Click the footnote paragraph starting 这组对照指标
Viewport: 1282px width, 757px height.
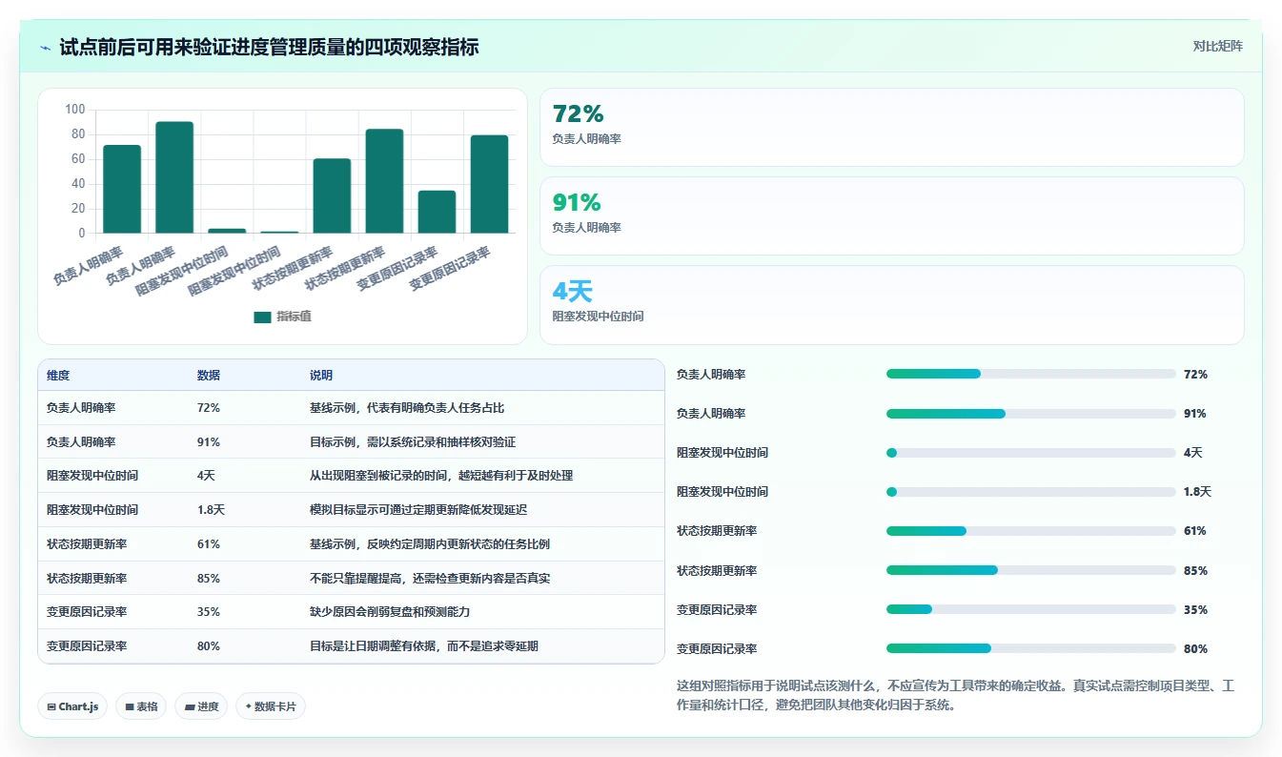pos(956,696)
